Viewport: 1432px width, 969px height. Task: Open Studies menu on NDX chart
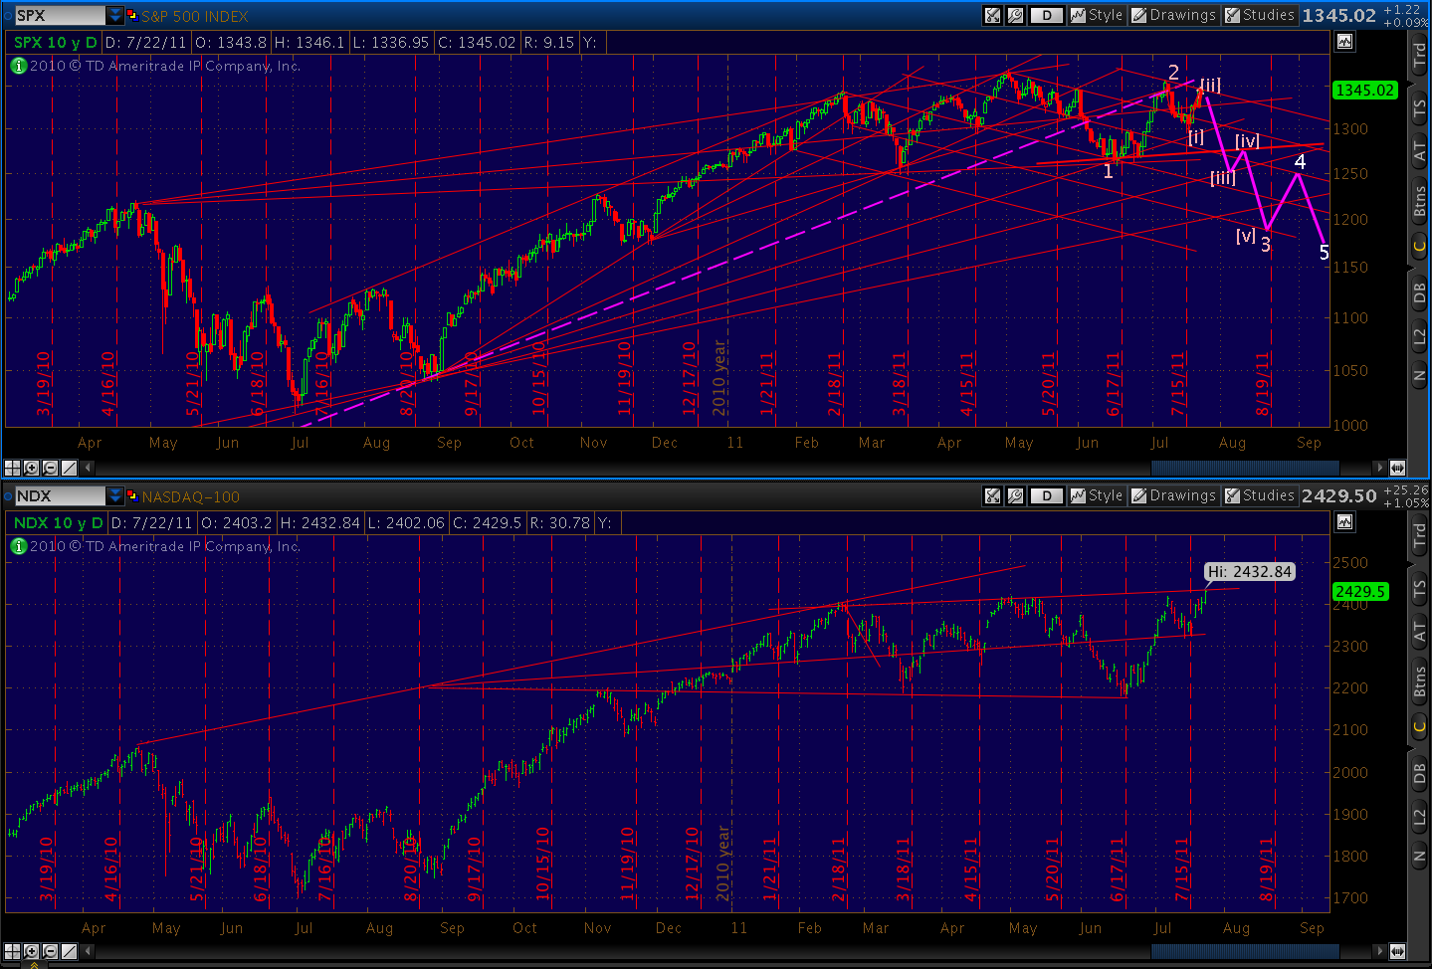[1259, 495]
